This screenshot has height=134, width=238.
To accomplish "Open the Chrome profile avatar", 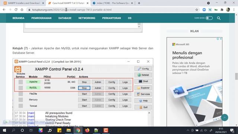I will (x=228, y=10).
